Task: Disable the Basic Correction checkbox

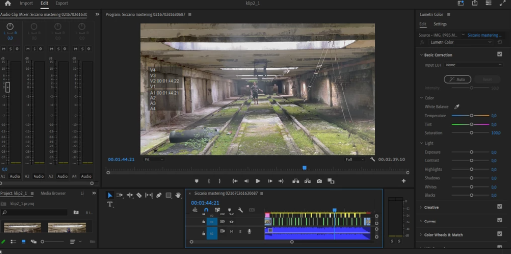Action: click(x=499, y=54)
